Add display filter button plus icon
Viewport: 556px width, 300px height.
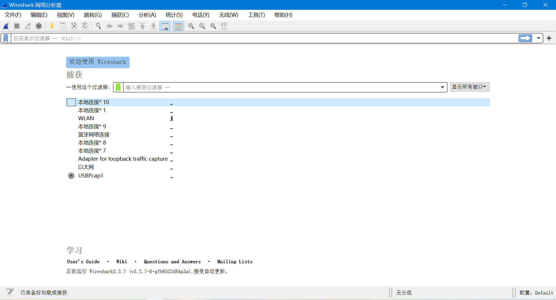coord(549,38)
